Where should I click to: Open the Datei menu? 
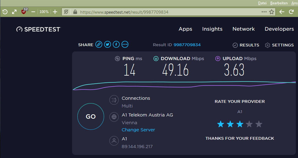pyautogui.click(x=262, y=3)
